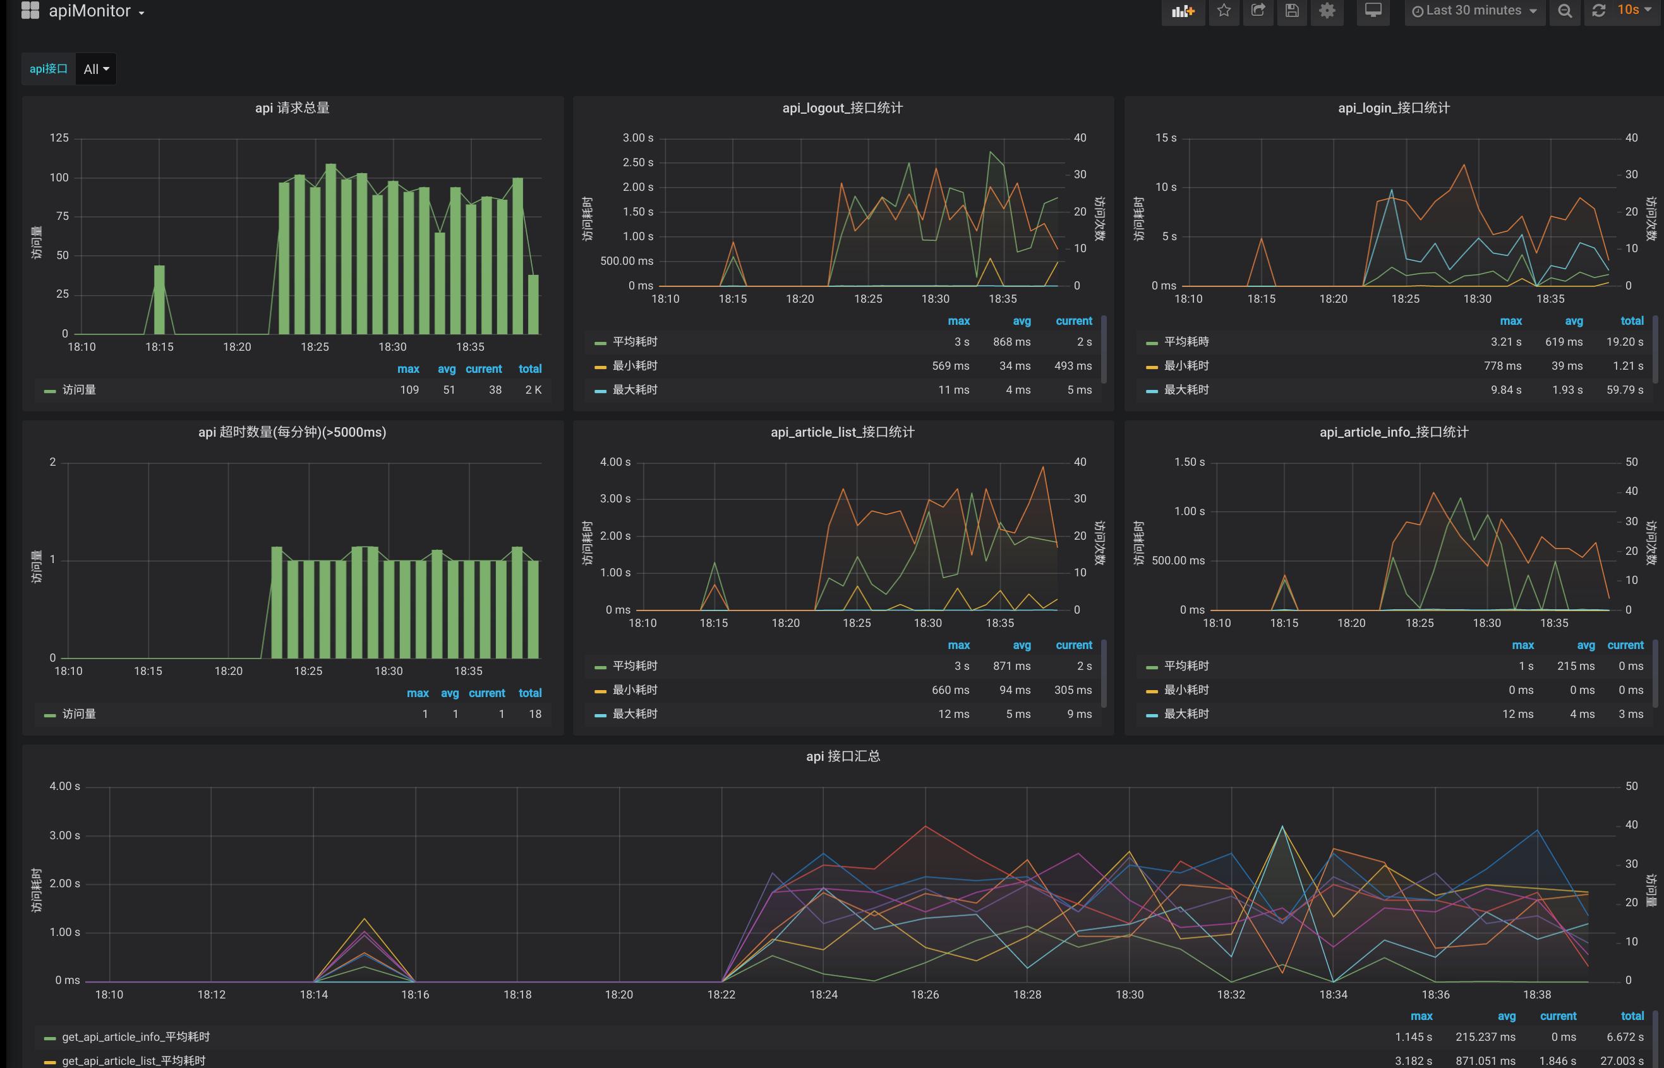Click the Add panel icon

click(1183, 11)
